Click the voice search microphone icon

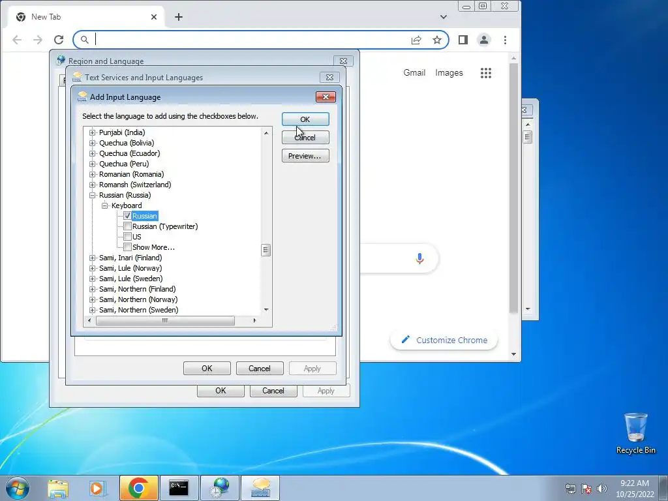419,258
